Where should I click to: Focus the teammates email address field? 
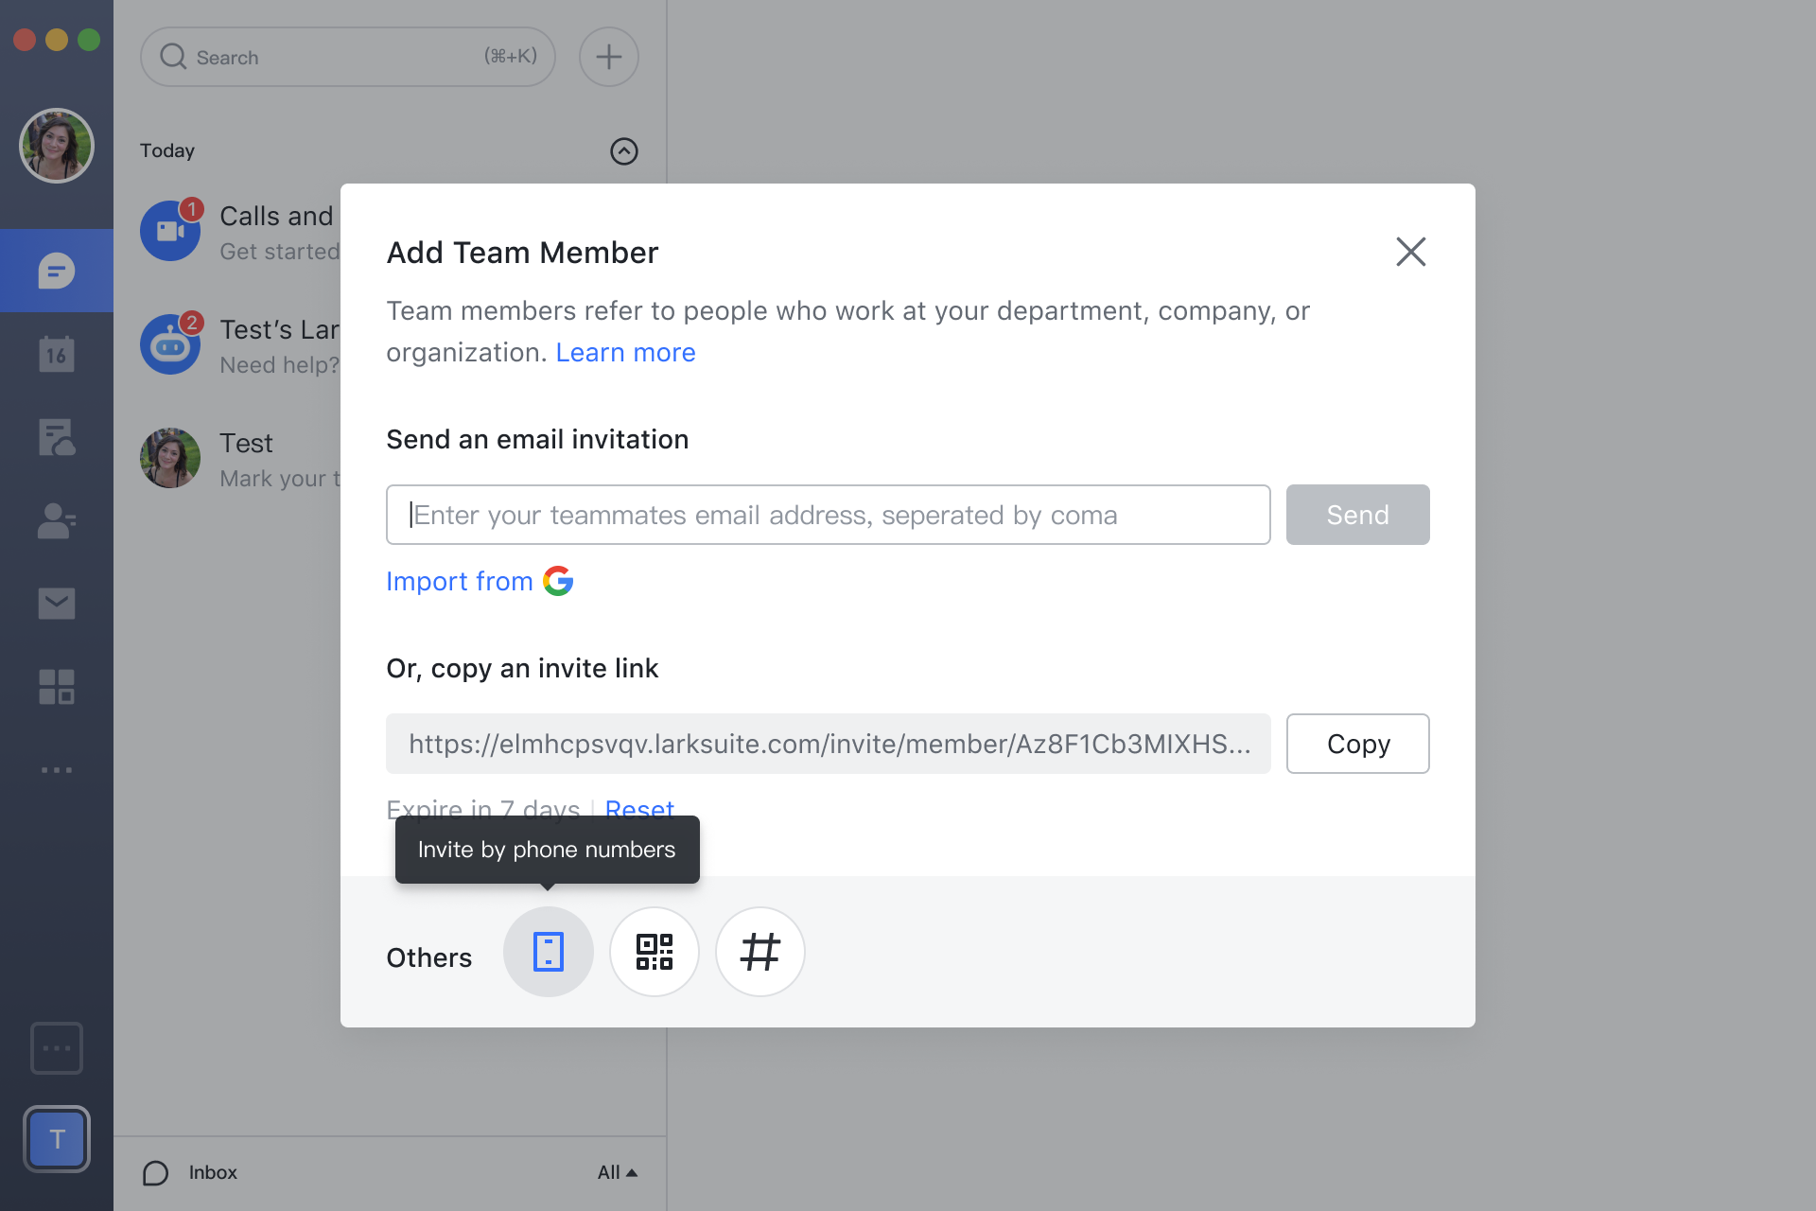829,515
